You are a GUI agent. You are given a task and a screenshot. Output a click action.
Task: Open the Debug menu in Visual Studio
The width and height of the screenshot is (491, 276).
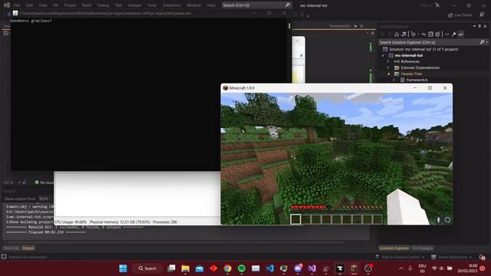[x=103, y=5]
